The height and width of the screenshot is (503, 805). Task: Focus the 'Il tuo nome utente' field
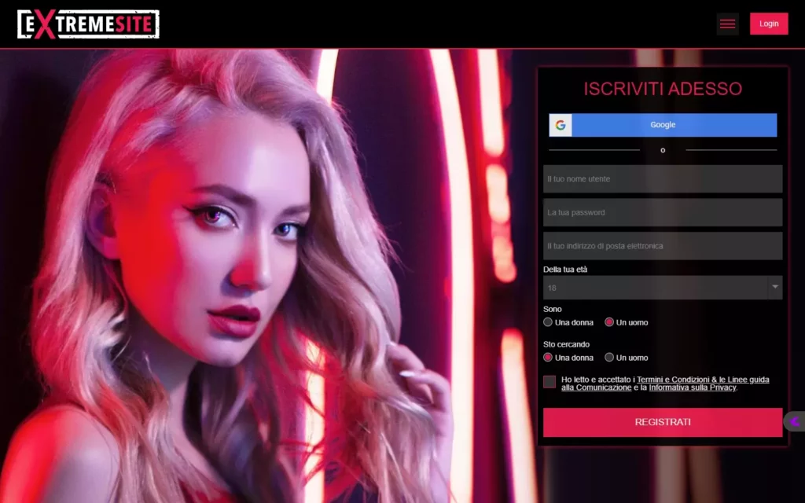click(662, 179)
